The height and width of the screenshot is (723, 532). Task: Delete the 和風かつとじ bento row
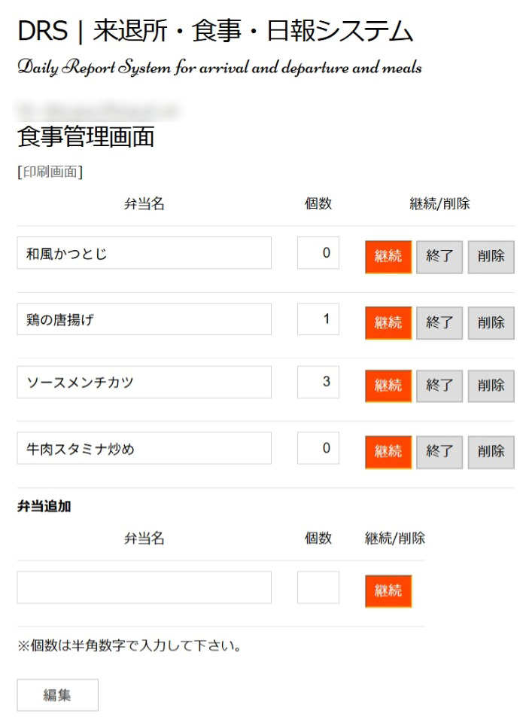(x=491, y=257)
